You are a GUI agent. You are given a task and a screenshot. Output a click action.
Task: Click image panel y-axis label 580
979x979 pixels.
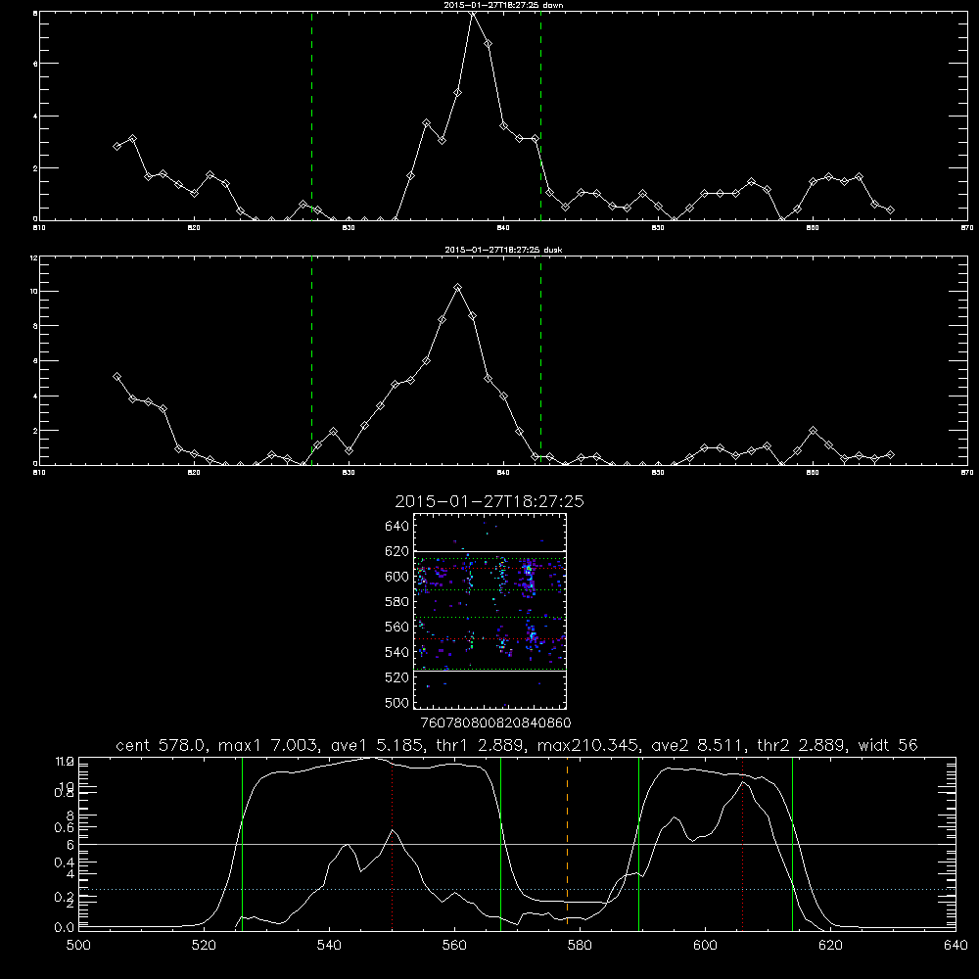(x=396, y=602)
